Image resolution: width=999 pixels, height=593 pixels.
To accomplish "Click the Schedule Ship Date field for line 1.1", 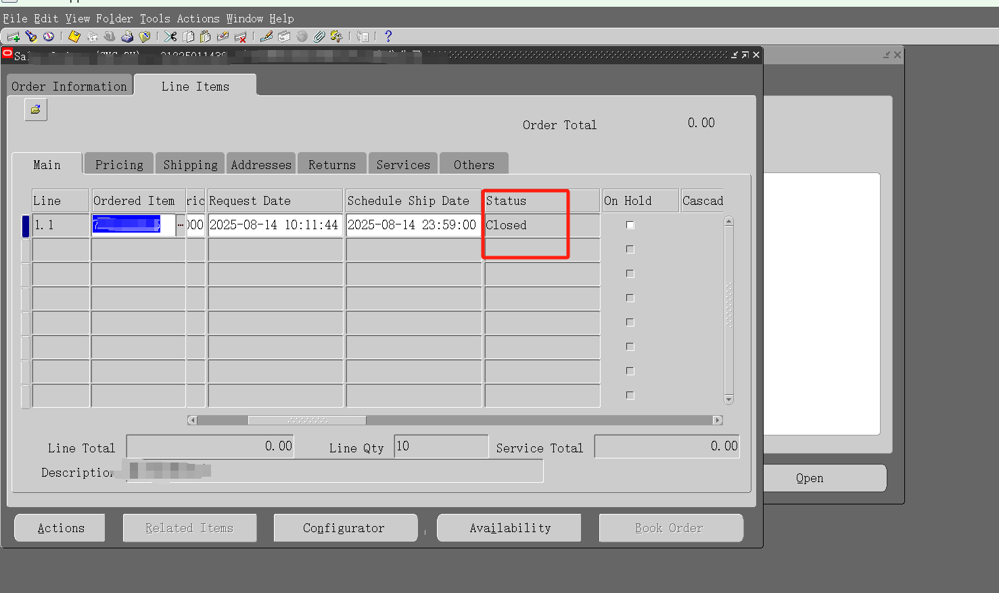I will [413, 225].
